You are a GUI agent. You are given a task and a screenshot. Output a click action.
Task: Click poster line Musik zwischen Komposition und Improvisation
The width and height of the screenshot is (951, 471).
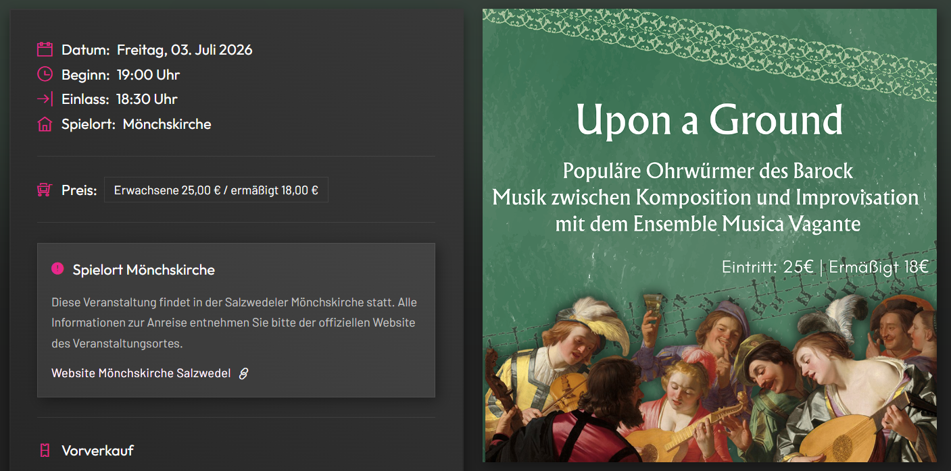pyautogui.click(x=706, y=197)
